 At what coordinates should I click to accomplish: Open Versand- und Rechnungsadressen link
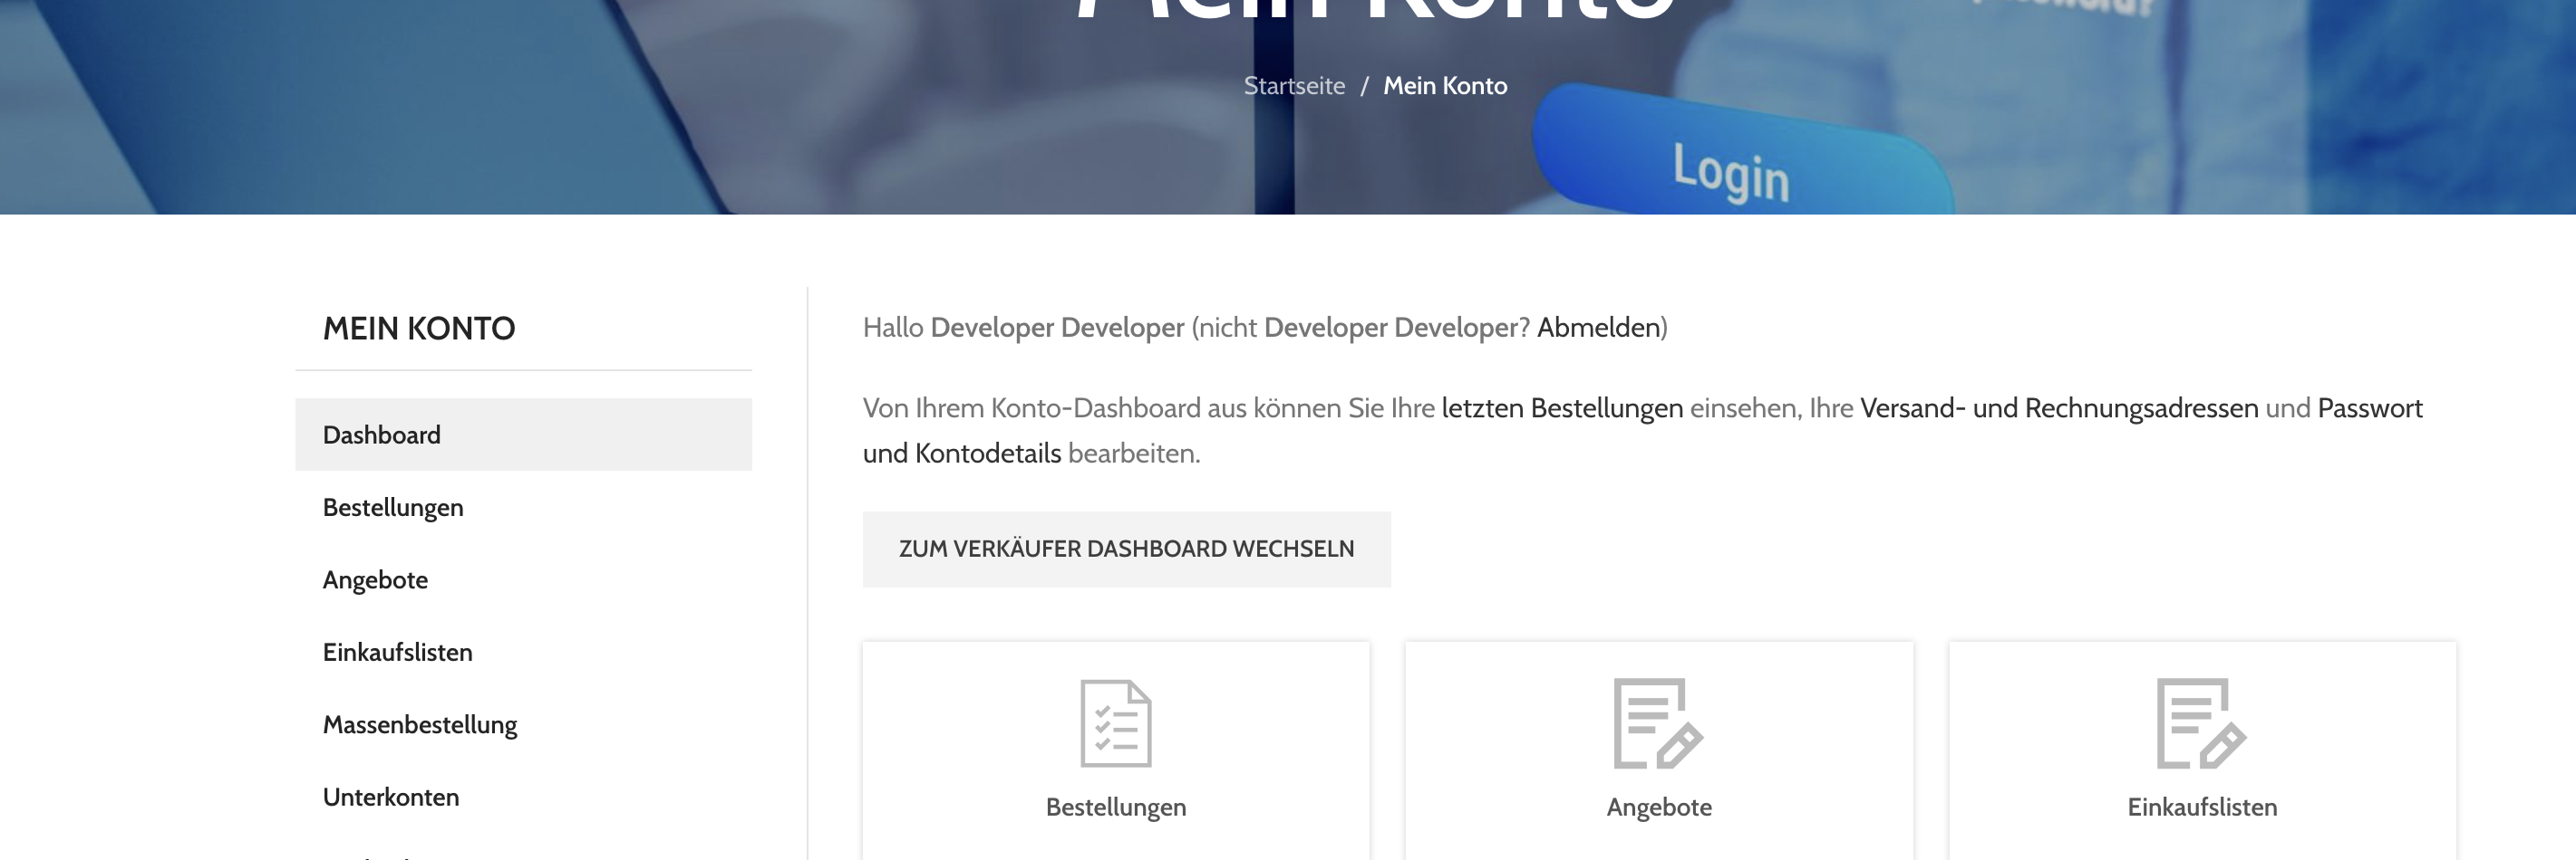coord(2059,408)
